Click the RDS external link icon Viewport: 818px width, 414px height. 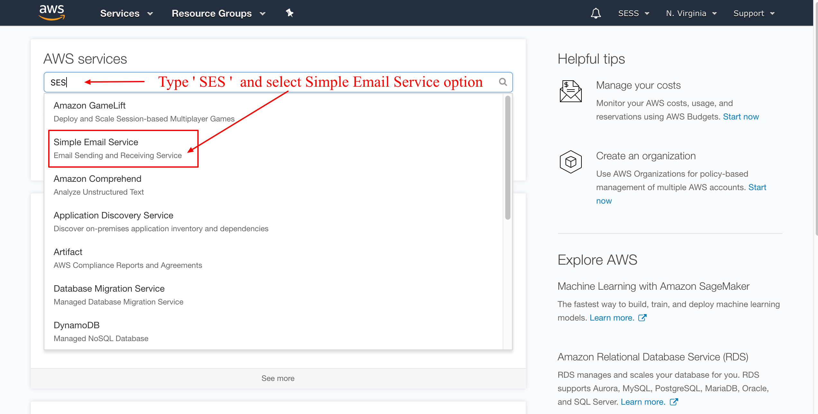point(674,402)
